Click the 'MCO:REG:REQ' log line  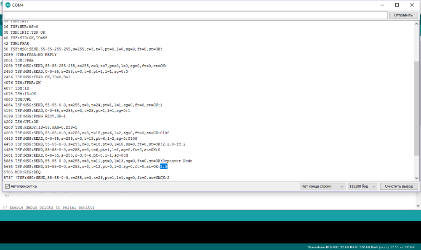(x=28, y=172)
